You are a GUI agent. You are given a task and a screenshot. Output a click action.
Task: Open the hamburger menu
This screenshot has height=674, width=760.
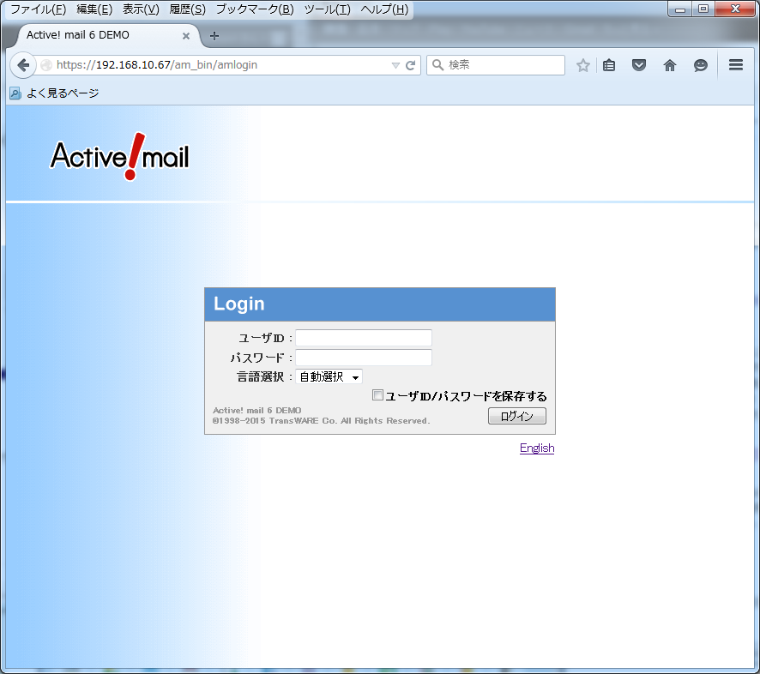pyautogui.click(x=736, y=65)
